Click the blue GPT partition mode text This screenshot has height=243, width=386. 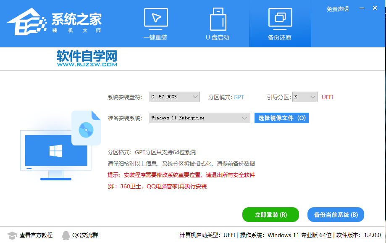[x=239, y=97]
